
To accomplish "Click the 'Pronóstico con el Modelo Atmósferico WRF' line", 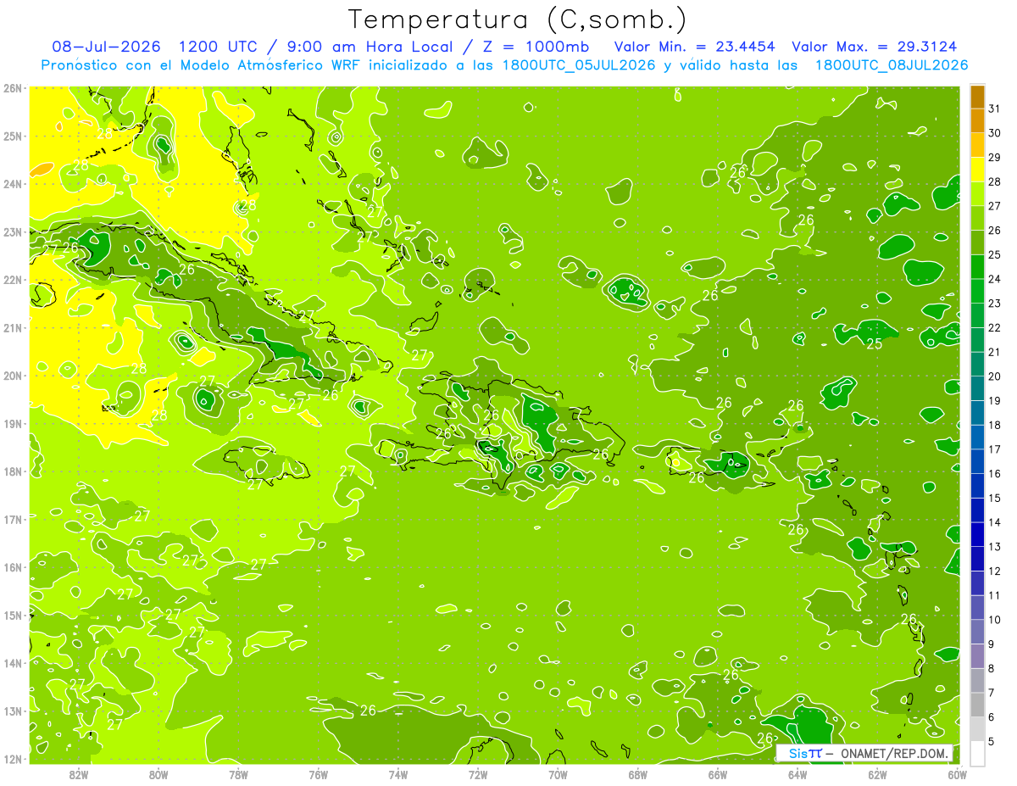I will pos(202,65).
